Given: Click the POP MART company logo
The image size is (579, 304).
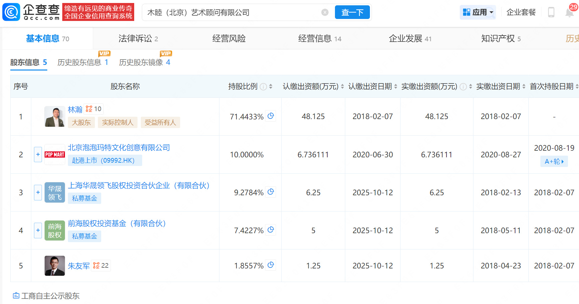Looking at the screenshot, I should point(55,154).
